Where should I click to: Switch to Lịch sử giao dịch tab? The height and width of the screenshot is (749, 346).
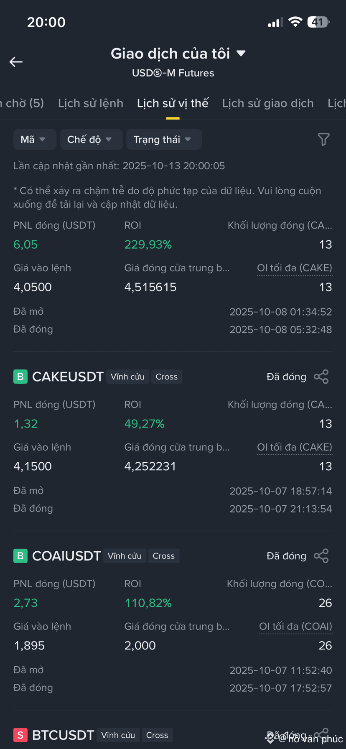tap(268, 103)
